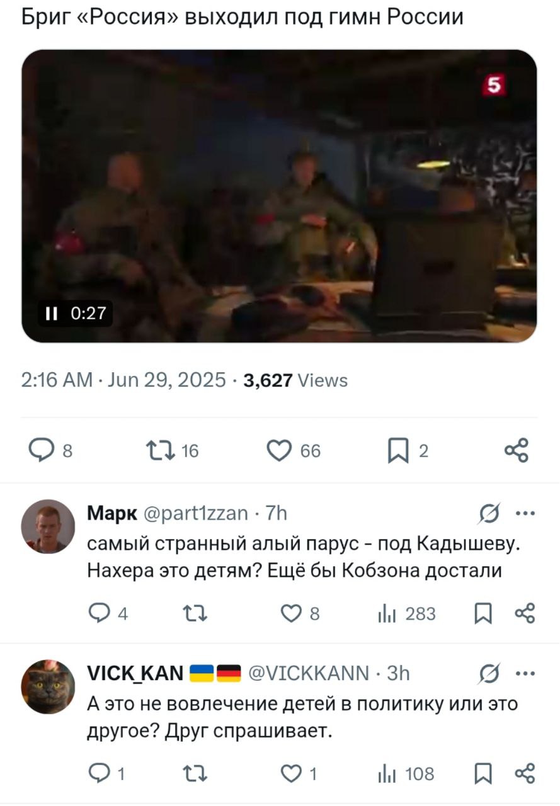560x806 pixels.
Task: Share Марк's reply
Action: pos(525,613)
